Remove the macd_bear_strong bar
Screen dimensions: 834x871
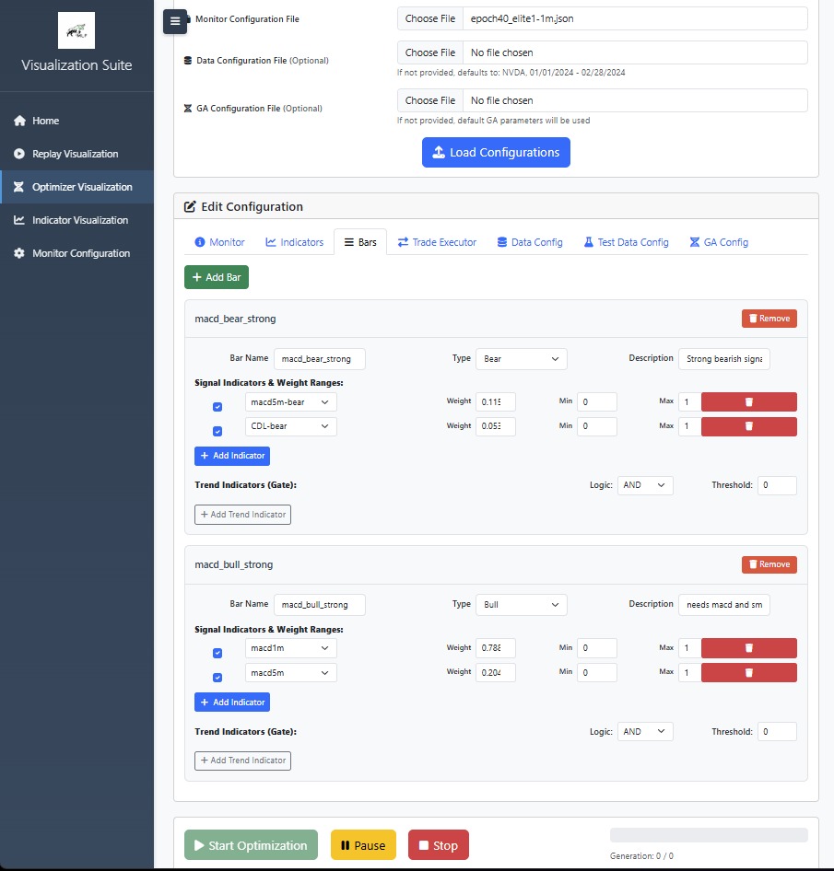point(769,319)
